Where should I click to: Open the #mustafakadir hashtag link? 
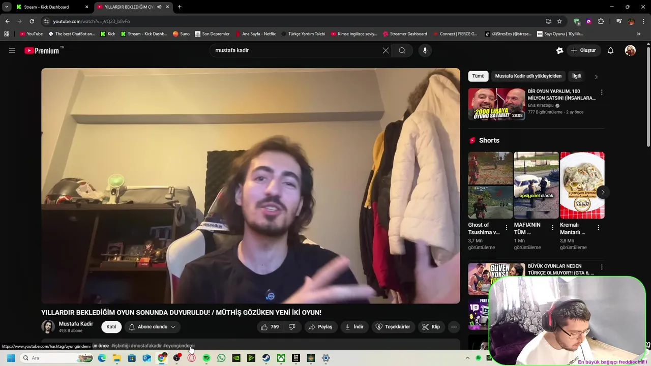point(146,346)
